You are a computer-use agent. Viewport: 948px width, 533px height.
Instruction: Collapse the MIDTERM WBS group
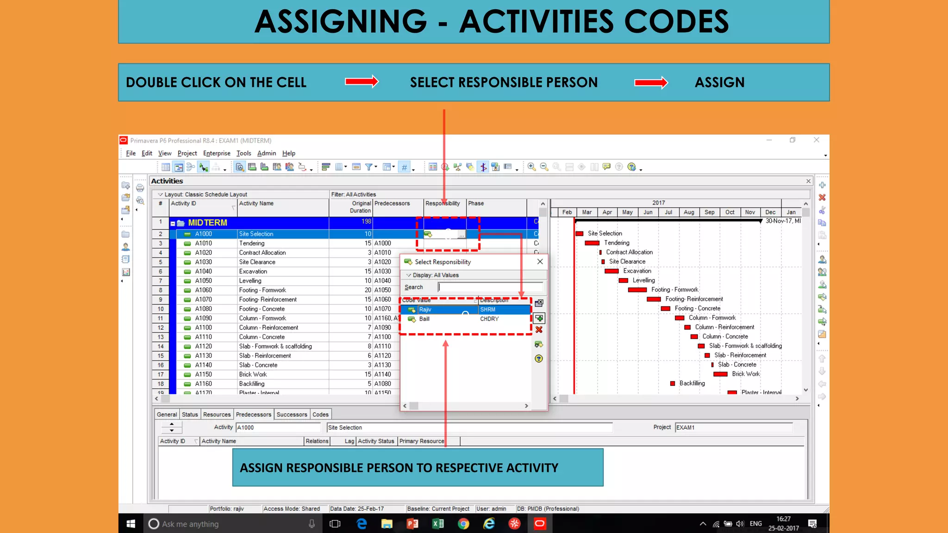point(173,223)
